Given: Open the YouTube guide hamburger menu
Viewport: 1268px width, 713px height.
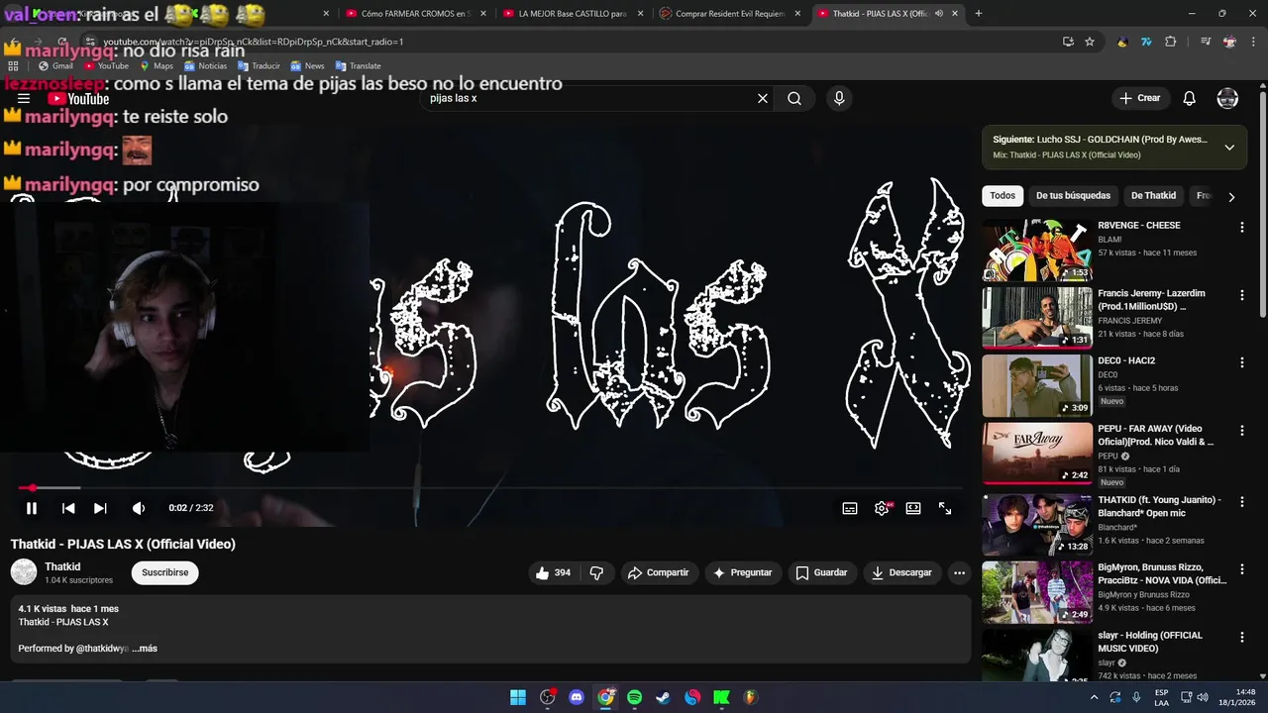Looking at the screenshot, I should click(24, 98).
